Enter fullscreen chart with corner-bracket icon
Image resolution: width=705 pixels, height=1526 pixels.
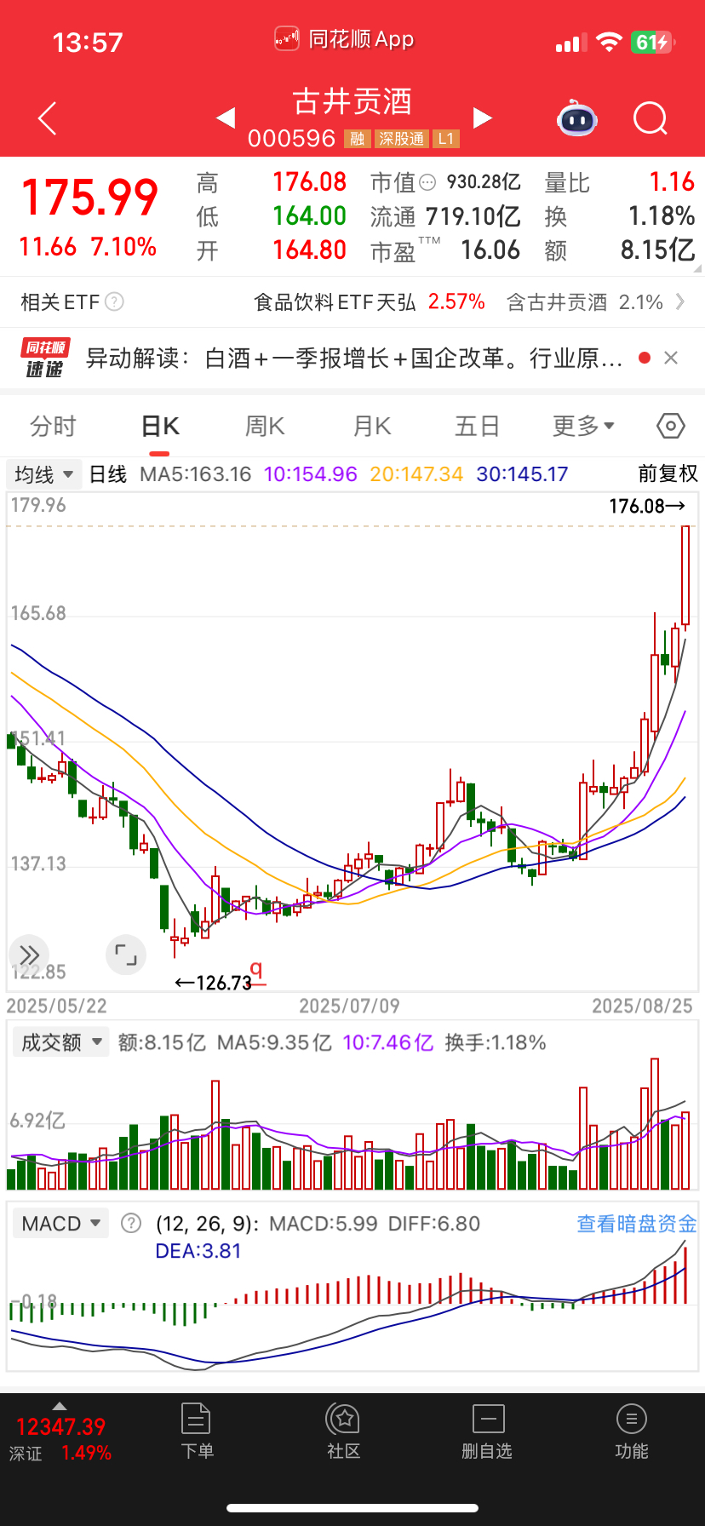[125, 955]
